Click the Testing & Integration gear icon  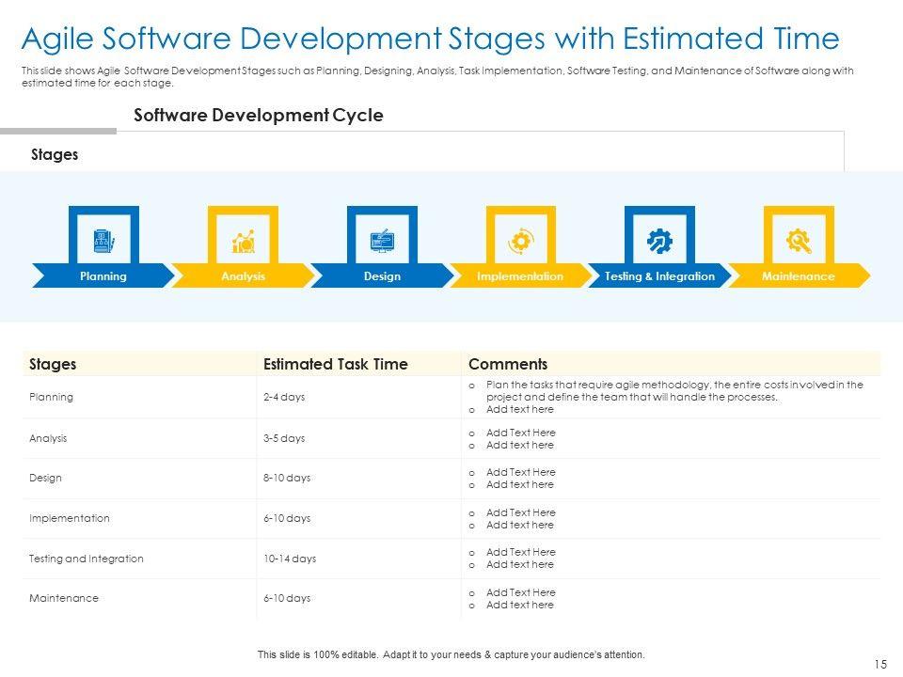coord(659,241)
